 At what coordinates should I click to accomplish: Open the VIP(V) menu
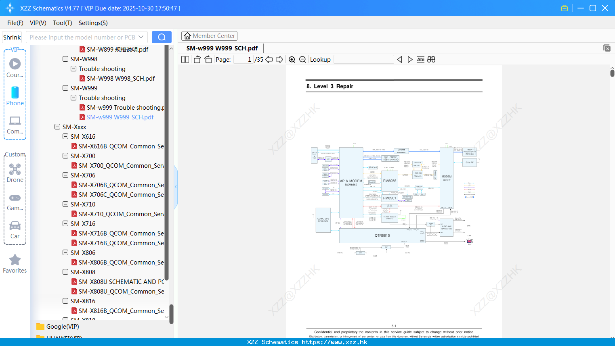pos(38,23)
